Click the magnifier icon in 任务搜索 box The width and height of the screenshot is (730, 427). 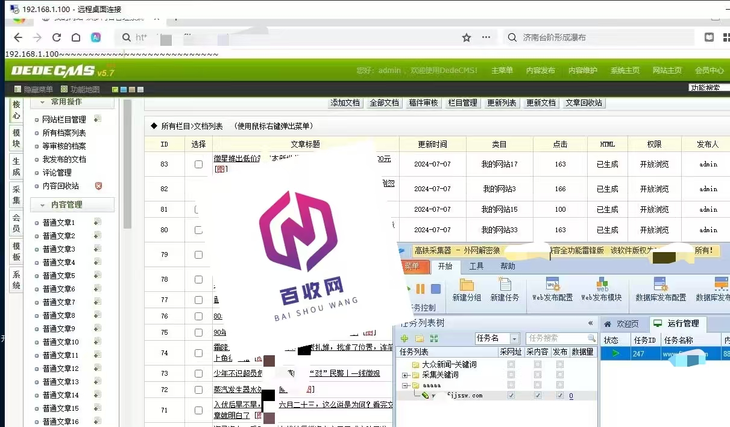[591, 338]
